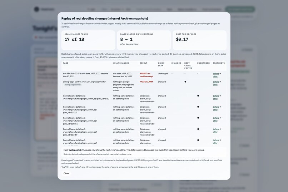Open the after snapshot for pims_id=505854 control
288x192 pixels.
point(215,121)
